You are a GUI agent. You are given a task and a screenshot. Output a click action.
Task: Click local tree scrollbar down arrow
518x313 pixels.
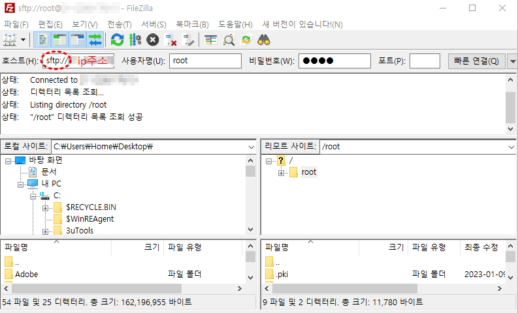click(x=250, y=230)
